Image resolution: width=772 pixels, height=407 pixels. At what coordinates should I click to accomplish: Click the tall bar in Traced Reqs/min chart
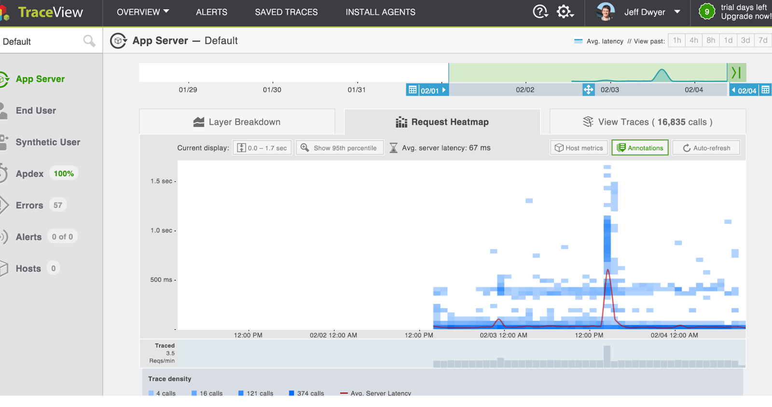tap(607, 356)
